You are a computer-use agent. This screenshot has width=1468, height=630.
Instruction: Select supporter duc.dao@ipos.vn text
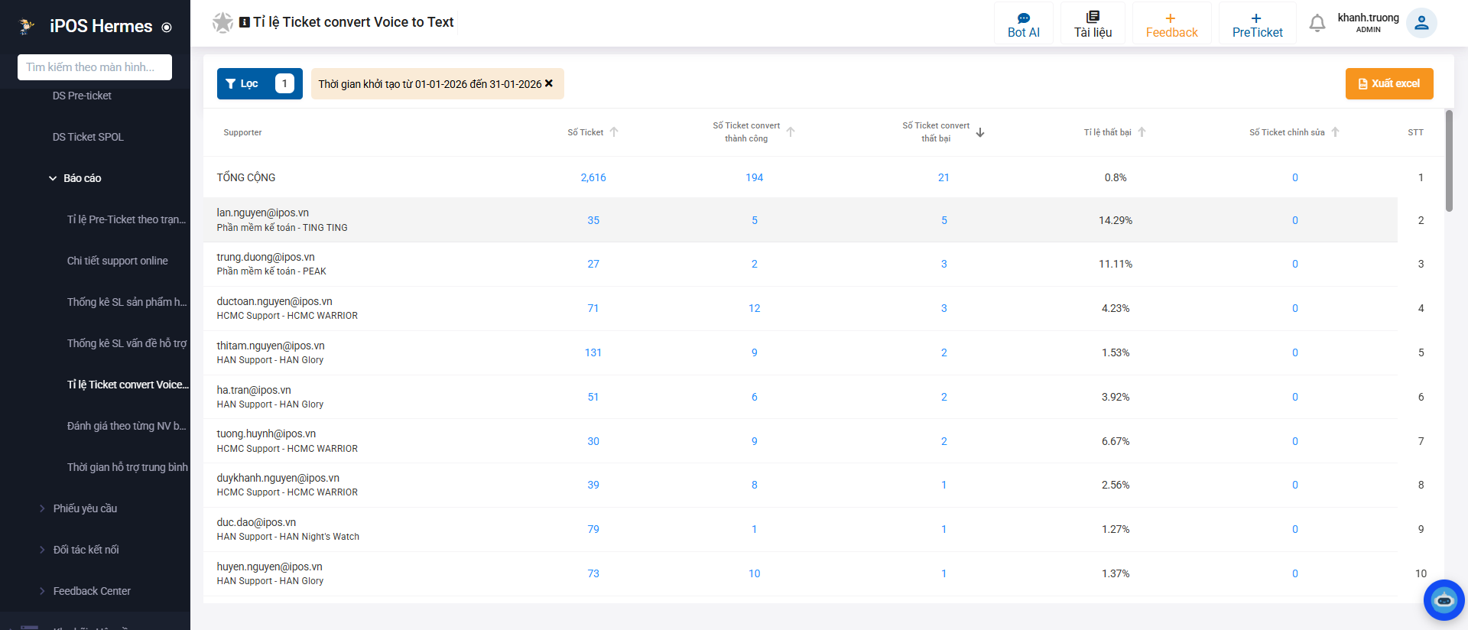click(256, 522)
